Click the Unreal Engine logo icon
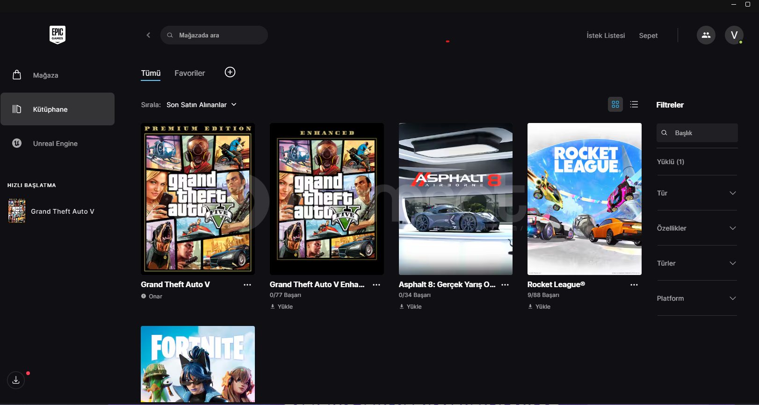 [x=17, y=143]
